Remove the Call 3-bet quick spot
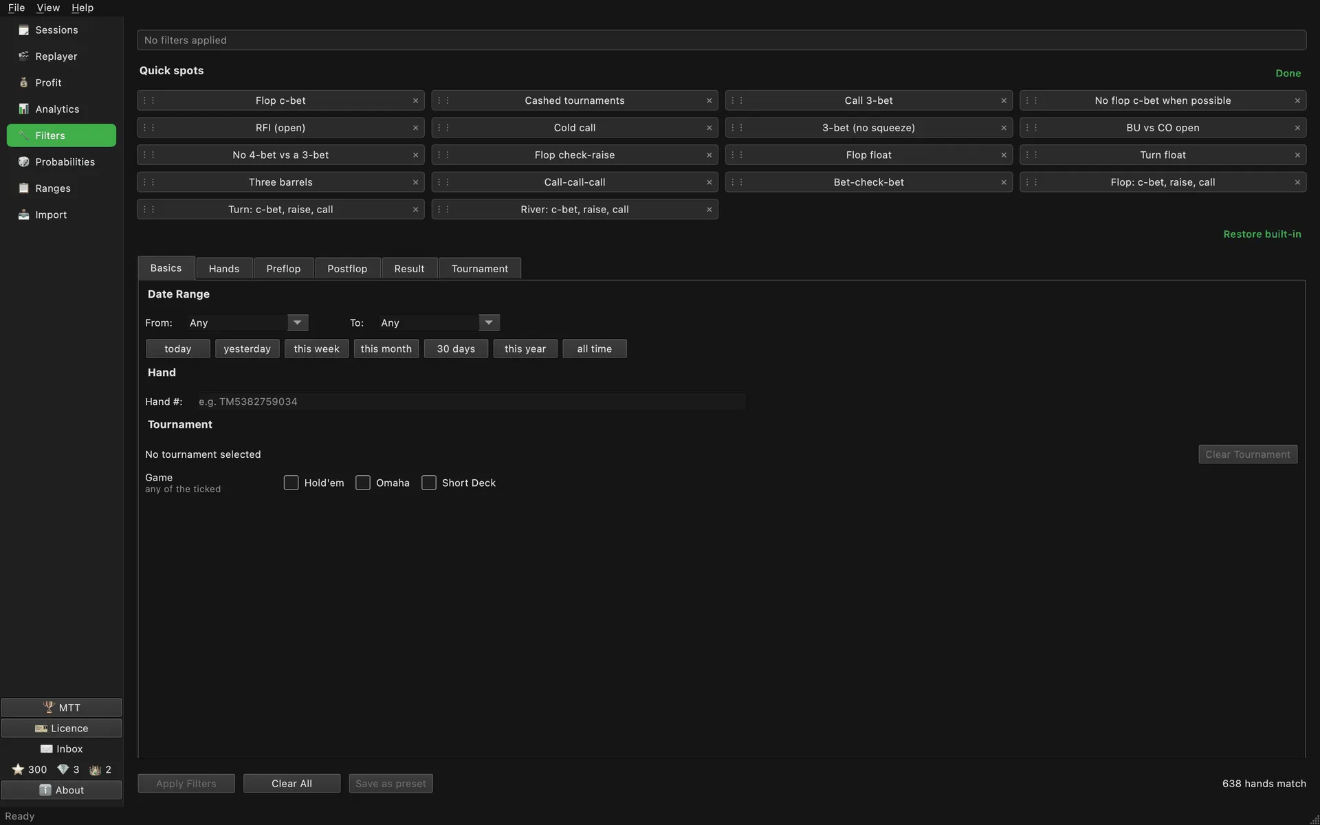The height and width of the screenshot is (825, 1320). [x=1003, y=100]
